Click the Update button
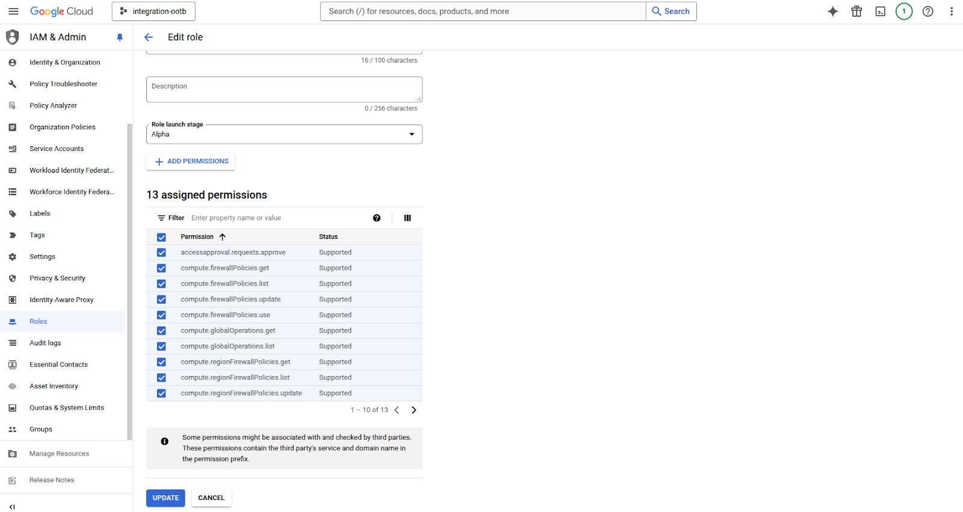Viewport: 963px width, 512px height. (x=166, y=498)
